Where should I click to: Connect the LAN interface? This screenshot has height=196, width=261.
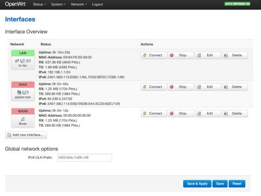click(x=154, y=55)
